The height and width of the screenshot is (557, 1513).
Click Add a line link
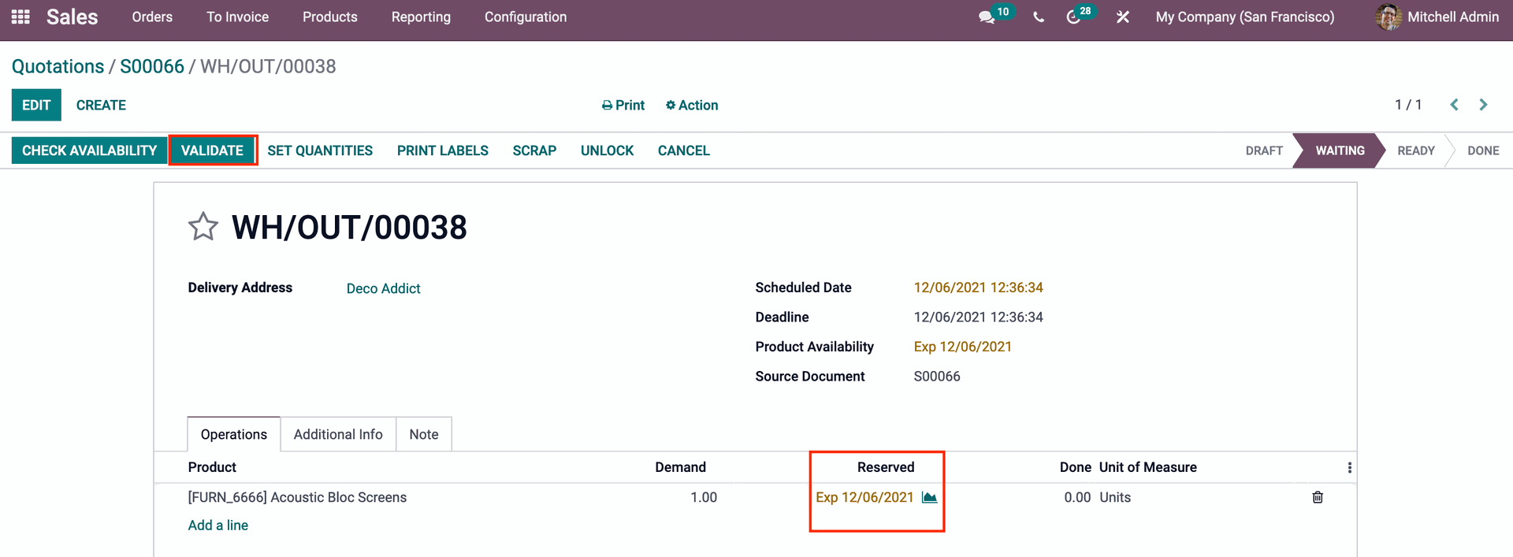coord(217,525)
